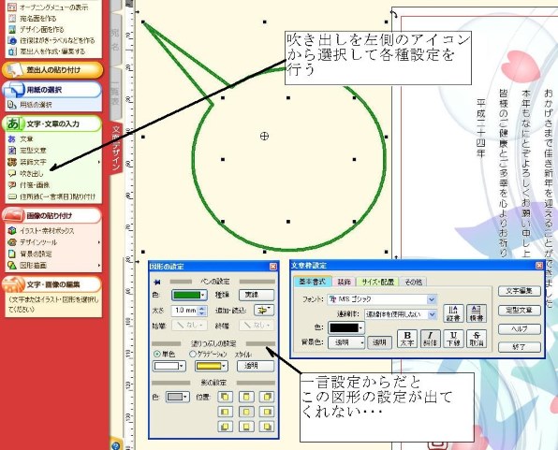Open the デザインツール icon
This screenshot has width=558, height=450.
12,242
